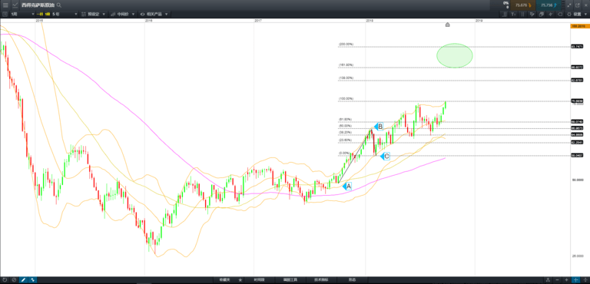Click the clock icon before the interval selector
This screenshot has height=284, width=590.
5,14
